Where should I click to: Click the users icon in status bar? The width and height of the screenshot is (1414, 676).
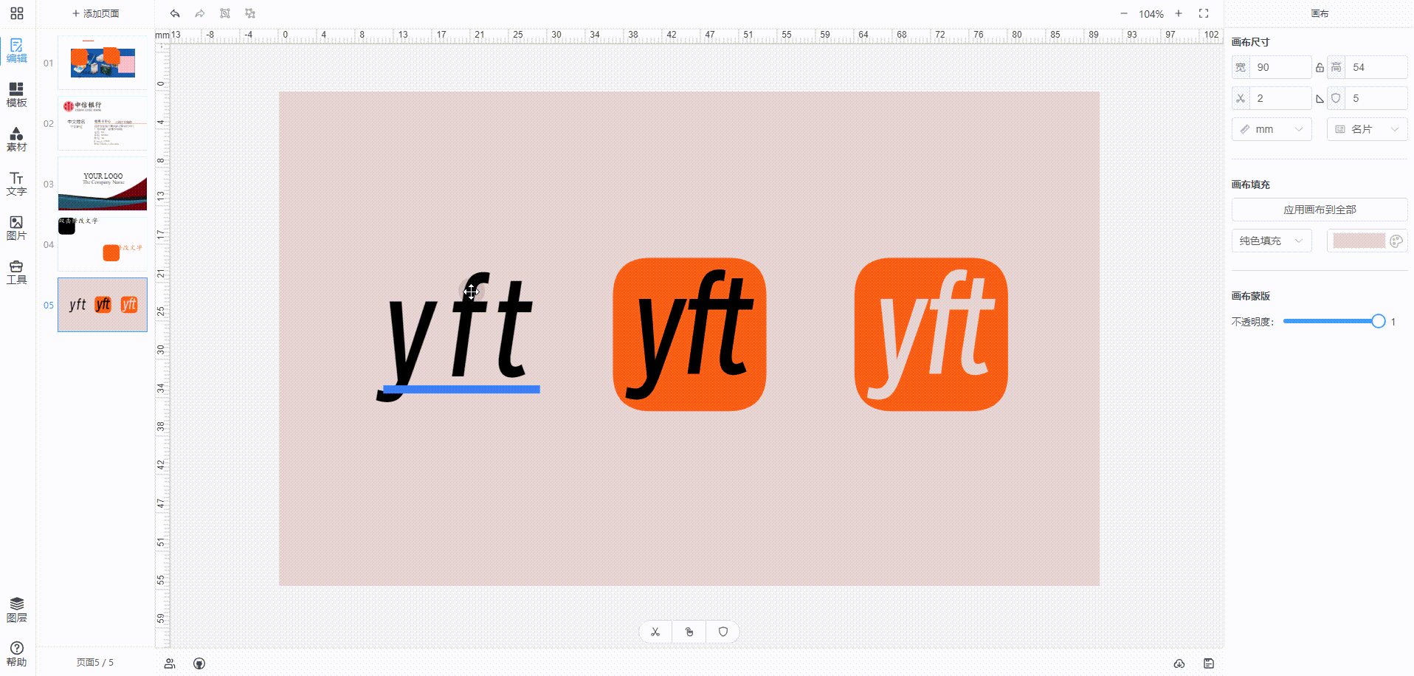170,663
